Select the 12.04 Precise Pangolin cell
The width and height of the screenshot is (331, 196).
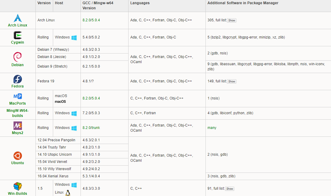[58, 140]
